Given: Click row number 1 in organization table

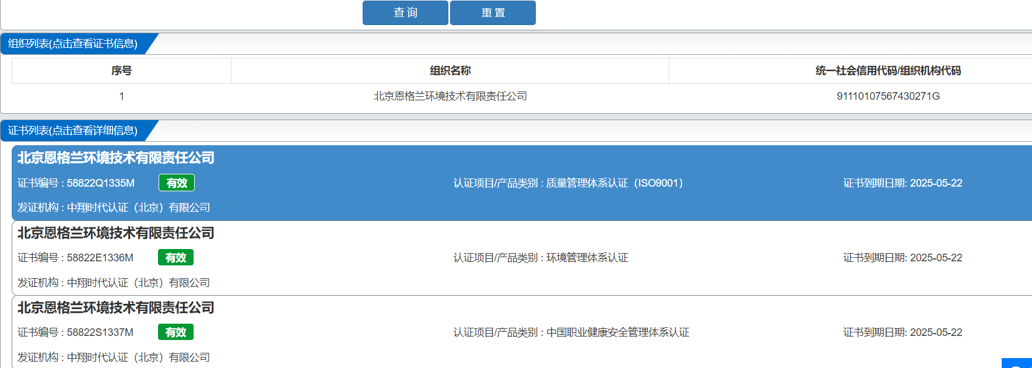Looking at the screenshot, I should (x=121, y=96).
